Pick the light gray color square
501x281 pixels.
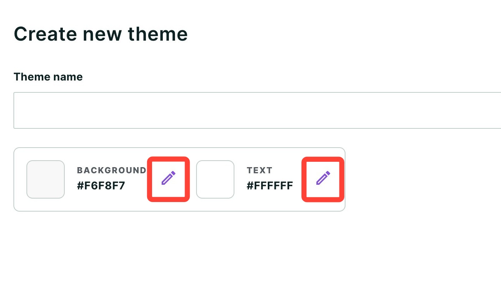(x=46, y=179)
